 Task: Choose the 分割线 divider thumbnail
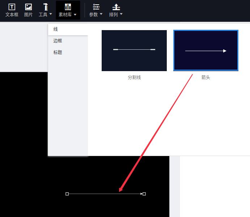point(134,50)
